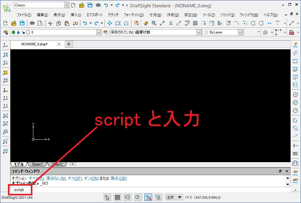
Task: Click the Paste clipboard icon in the standard toolbar
Action: [x=67, y=23]
